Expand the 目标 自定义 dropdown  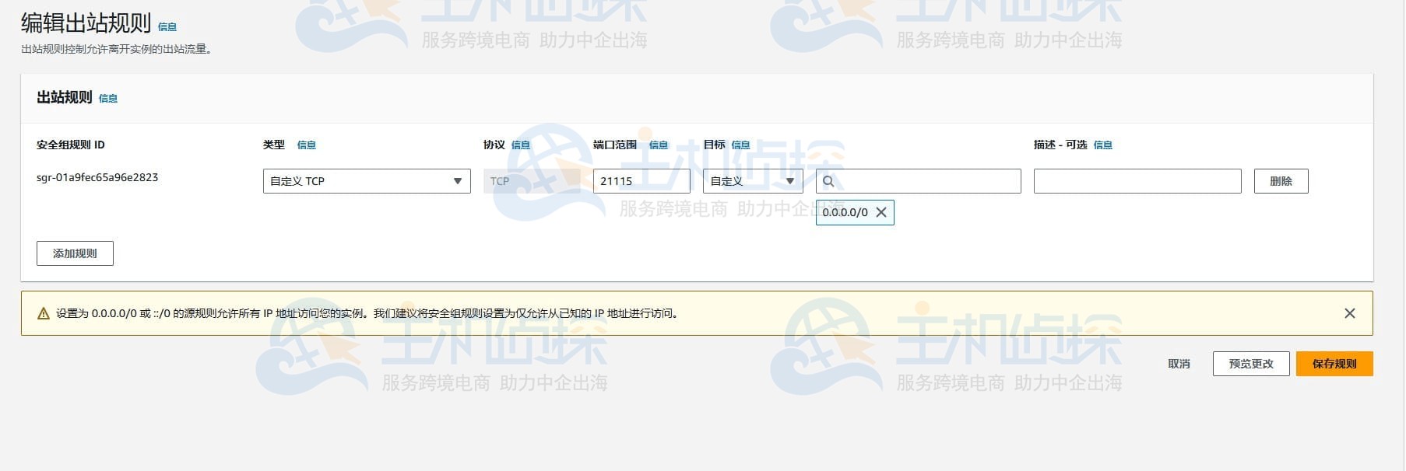[x=752, y=181]
